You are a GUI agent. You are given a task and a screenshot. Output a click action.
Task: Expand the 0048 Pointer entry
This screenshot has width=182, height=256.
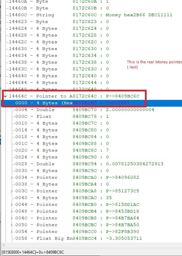pos(12,212)
